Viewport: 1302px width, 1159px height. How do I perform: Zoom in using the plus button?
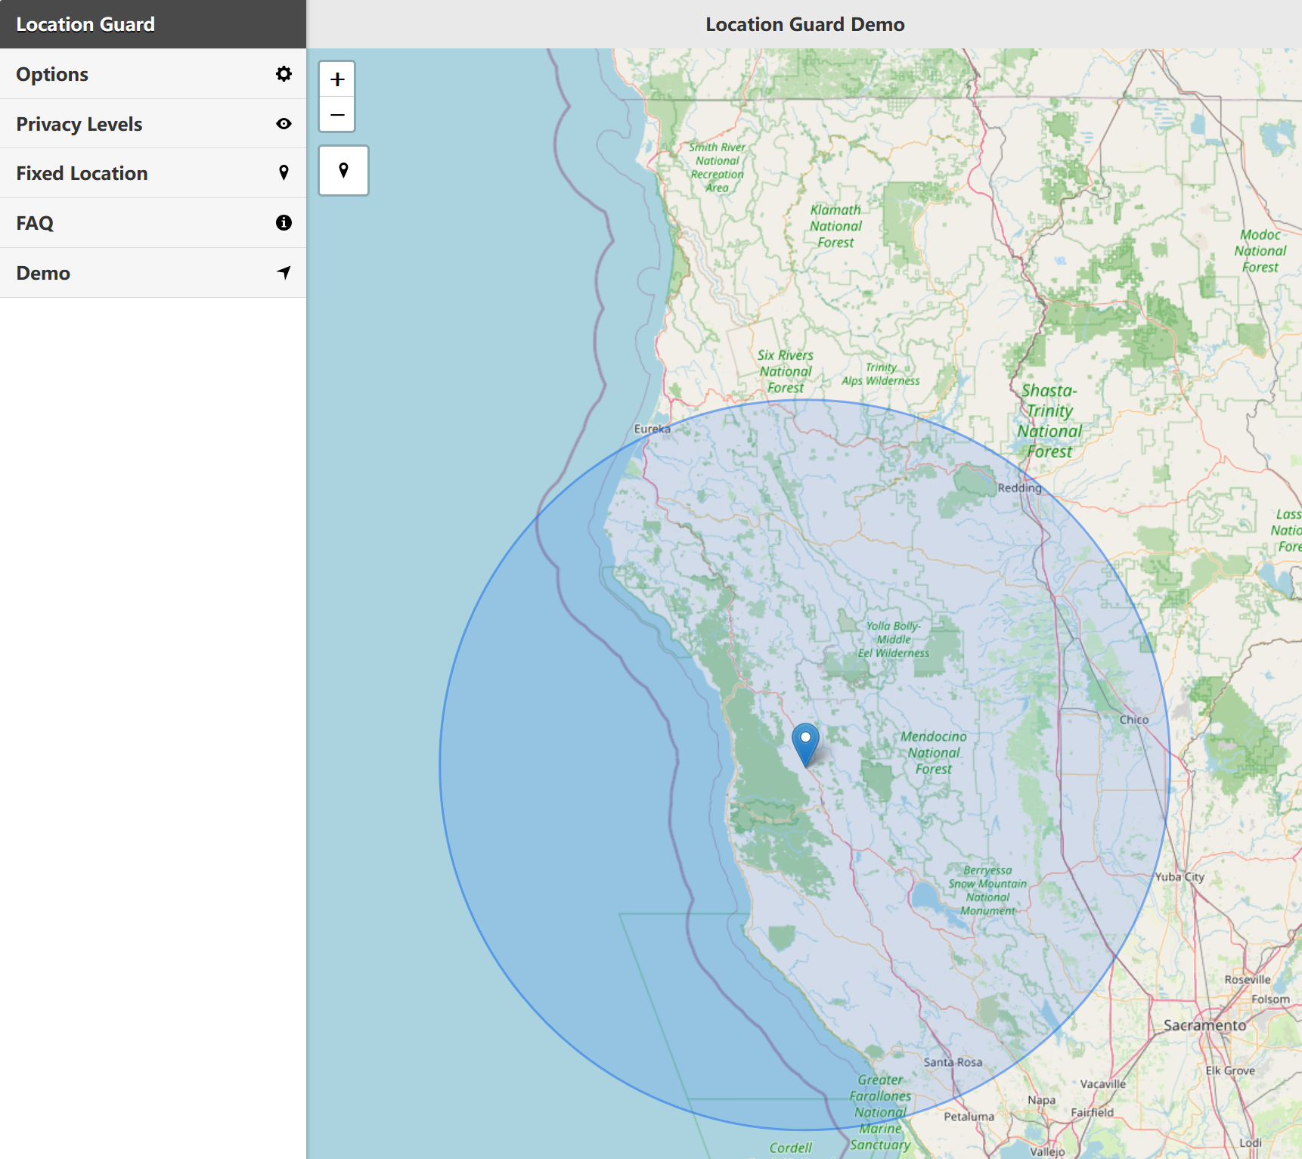[x=336, y=78]
